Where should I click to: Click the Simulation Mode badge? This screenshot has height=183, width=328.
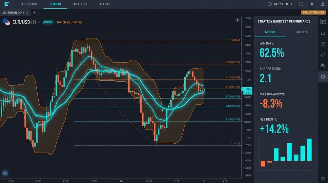click(313, 12)
